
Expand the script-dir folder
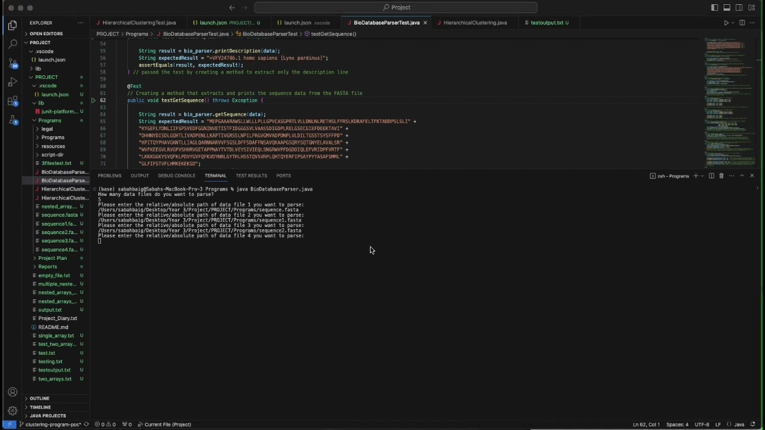[52, 155]
